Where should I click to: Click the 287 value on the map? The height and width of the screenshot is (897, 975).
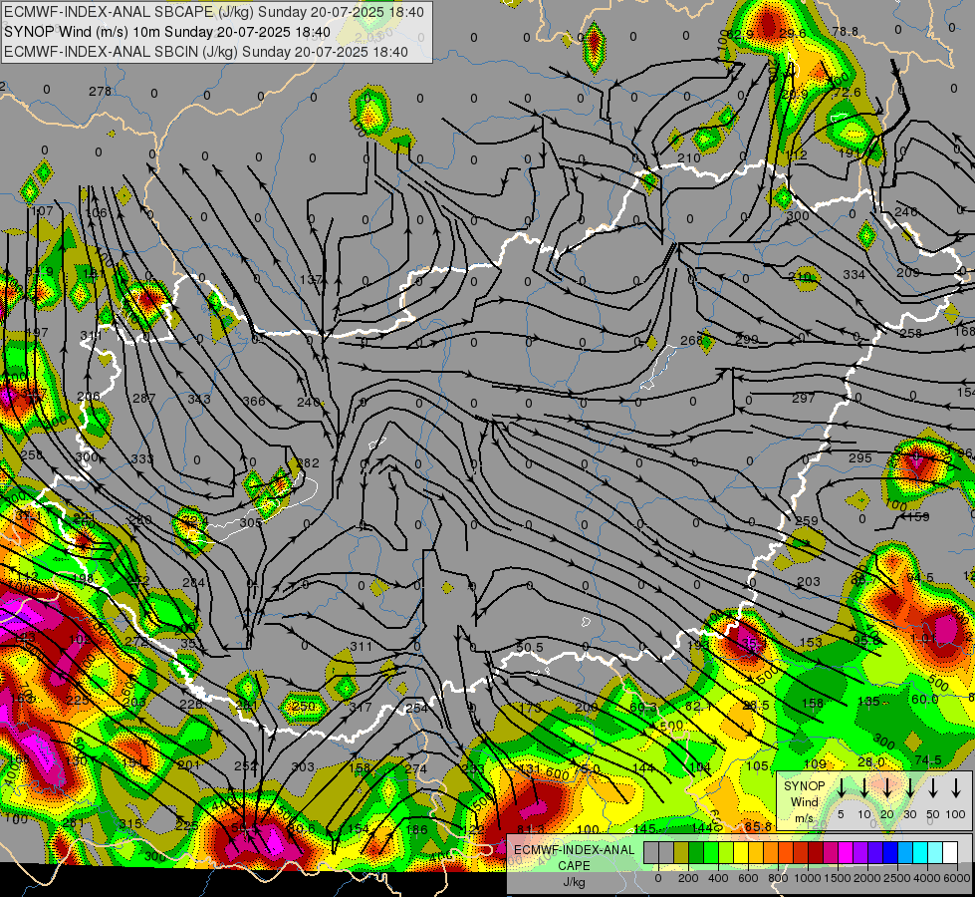coord(144,399)
